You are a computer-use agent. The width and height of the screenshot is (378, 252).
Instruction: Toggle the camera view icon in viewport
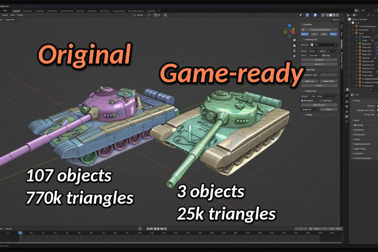(294, 51)
